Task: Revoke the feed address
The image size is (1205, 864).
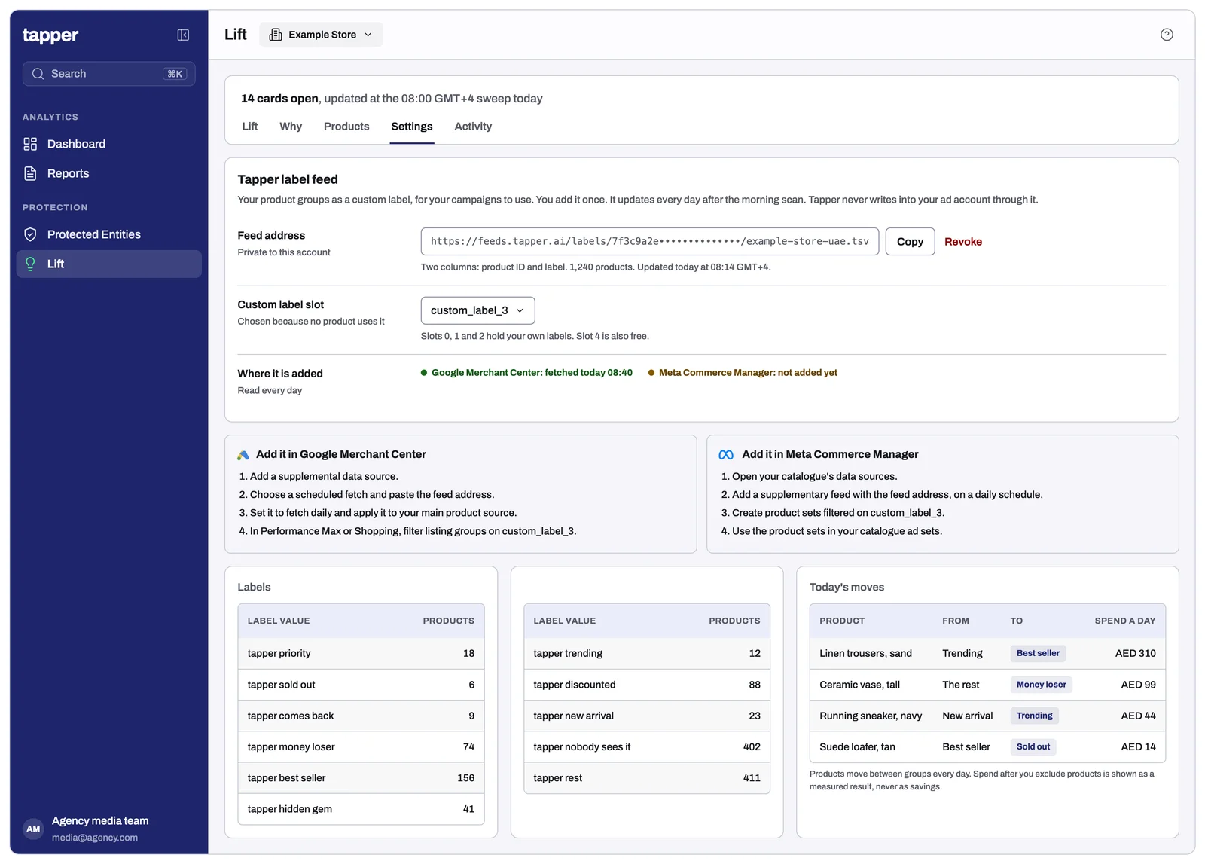Action: coord(963,242)
